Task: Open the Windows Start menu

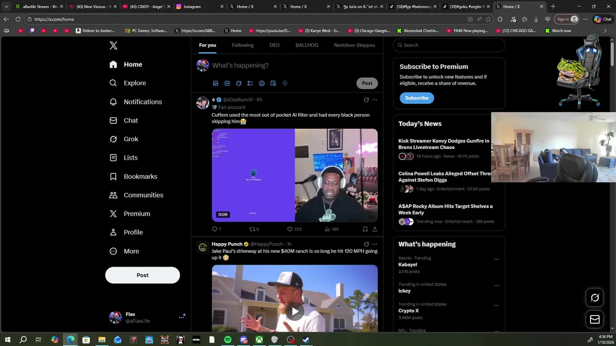Action: 8,340
